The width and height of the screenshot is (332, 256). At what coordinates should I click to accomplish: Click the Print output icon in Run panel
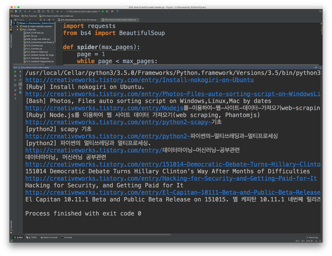click(20, 88)
